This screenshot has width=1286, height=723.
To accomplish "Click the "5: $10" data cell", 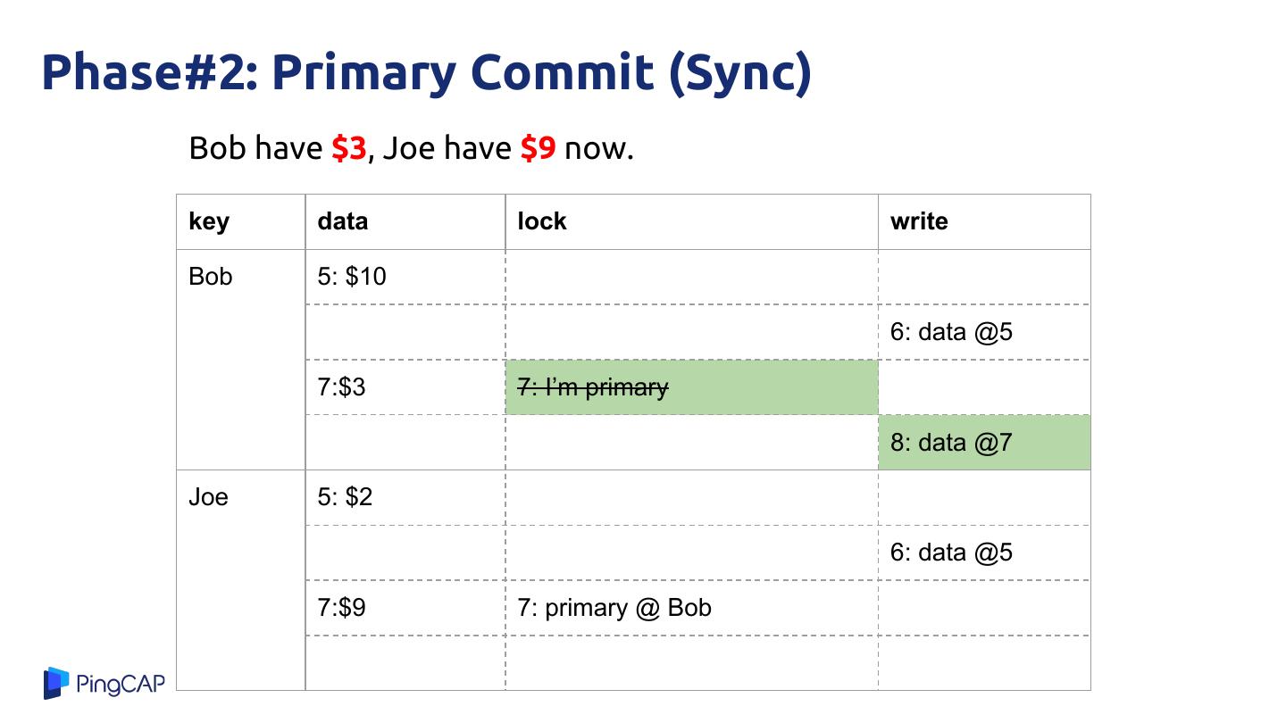I will [x=352, y=277].
